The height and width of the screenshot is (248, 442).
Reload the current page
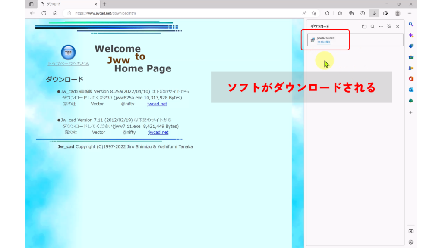click(x=44, y=13)
